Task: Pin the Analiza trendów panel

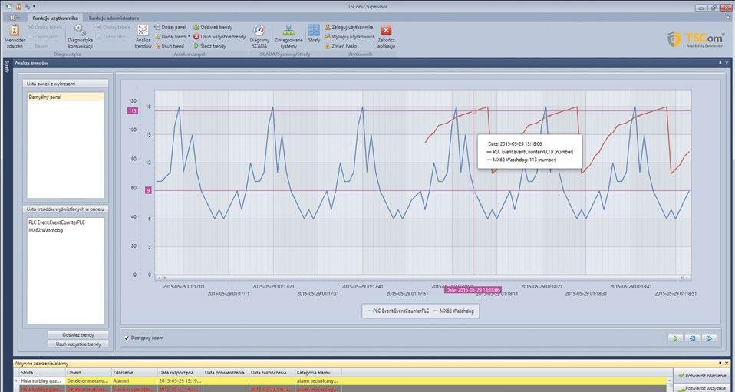Action: tap(720, 63)
